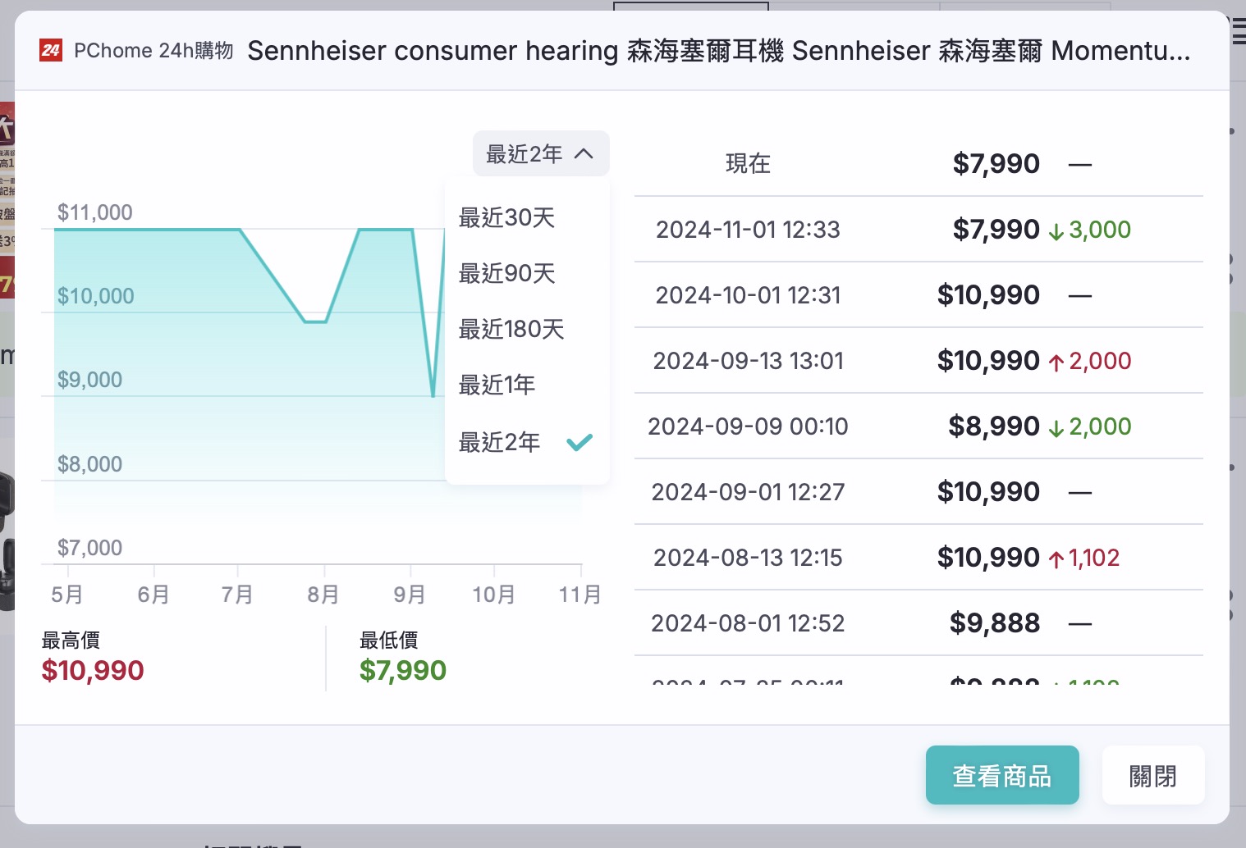This screenshot has height=848, width=1246.
Task: Click the $10,000 y-axis label
Action: click(x=95, y=296)
